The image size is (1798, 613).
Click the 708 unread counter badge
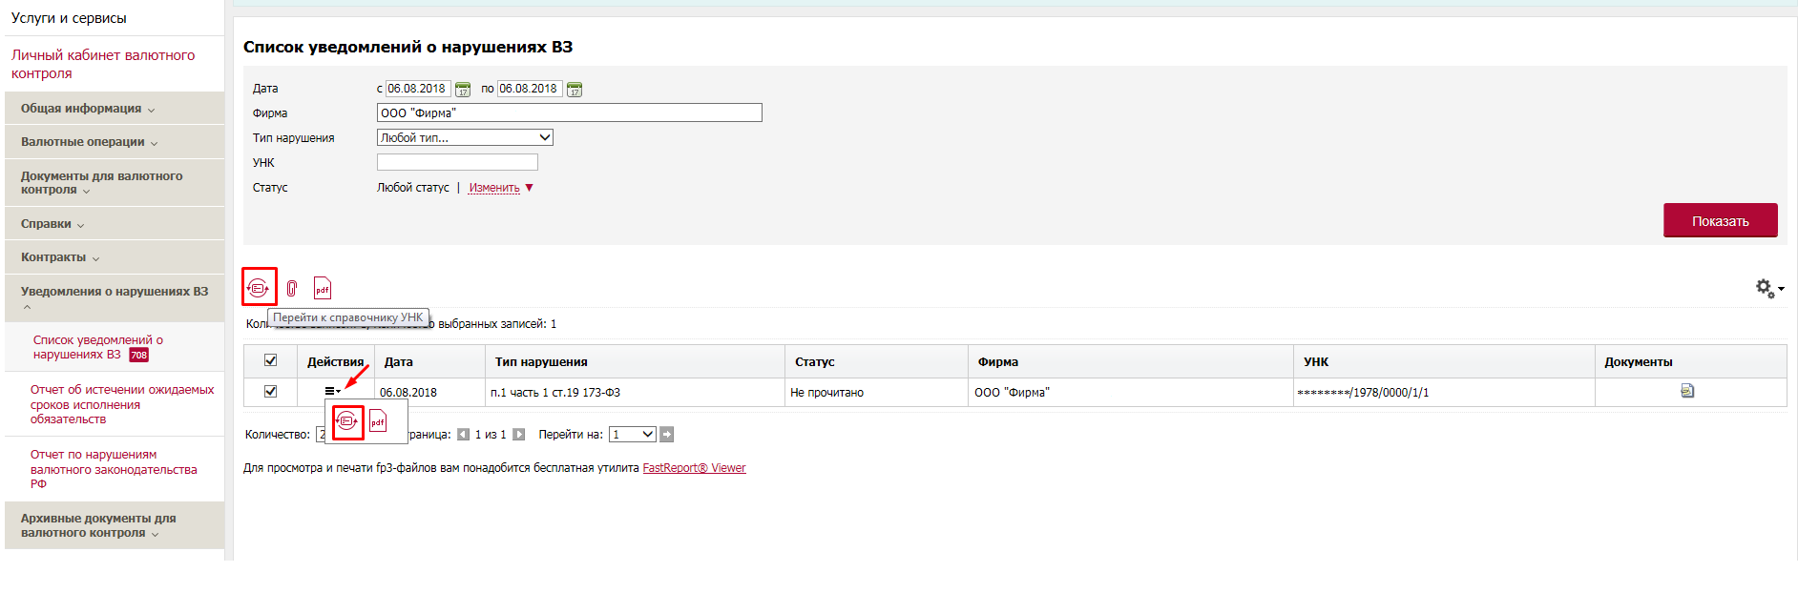click(x=139, y=355)
